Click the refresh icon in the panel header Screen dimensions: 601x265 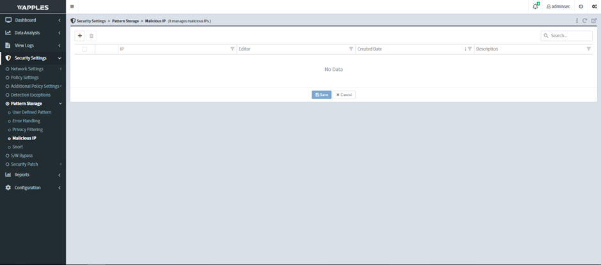tap(585, 20)
